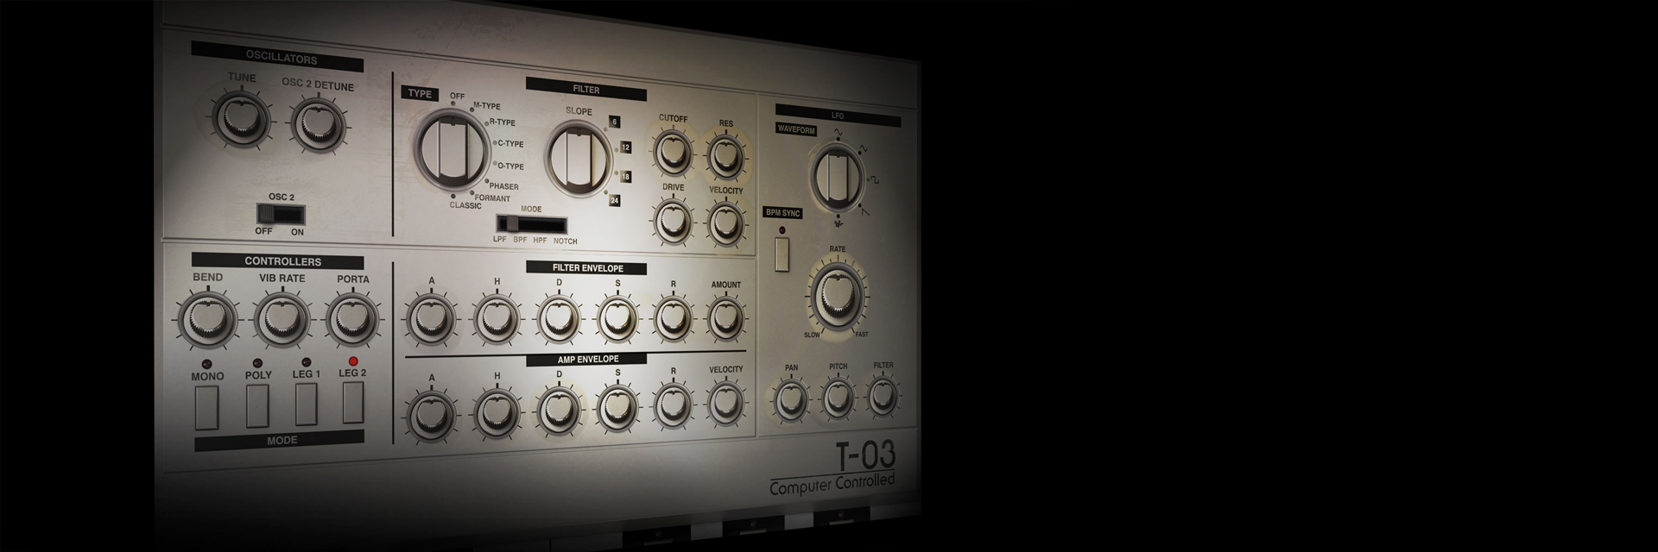Select the M-TYPE filter label

(x=486, y=106)
